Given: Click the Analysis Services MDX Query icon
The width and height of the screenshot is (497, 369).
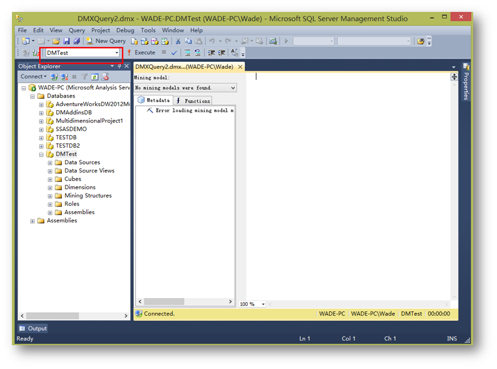Looking at the screenshot, I should pos(144,41).
